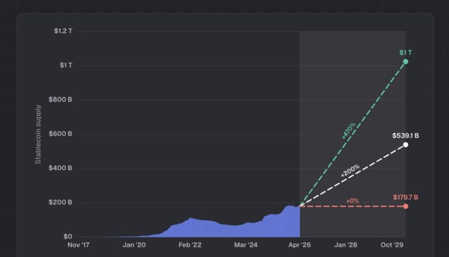Click the red $179.7 B endpoint dot
Image resolution: width=449 pixels, height=257 pixels.
pos(406,206)
